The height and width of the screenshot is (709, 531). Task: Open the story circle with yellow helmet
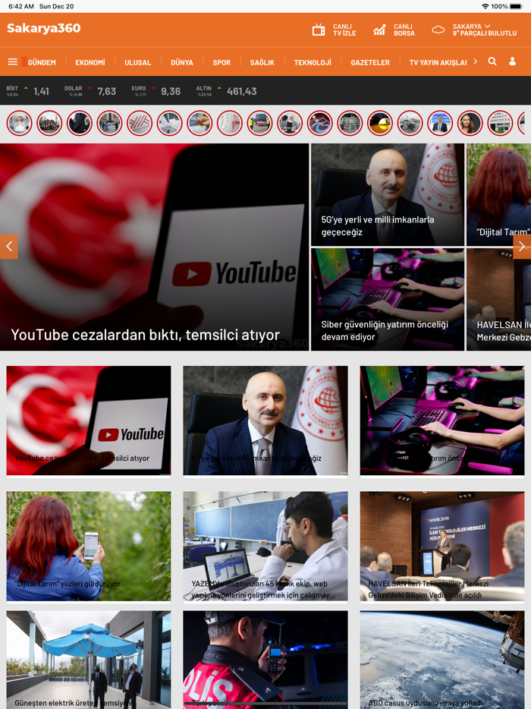coord(380,123)
